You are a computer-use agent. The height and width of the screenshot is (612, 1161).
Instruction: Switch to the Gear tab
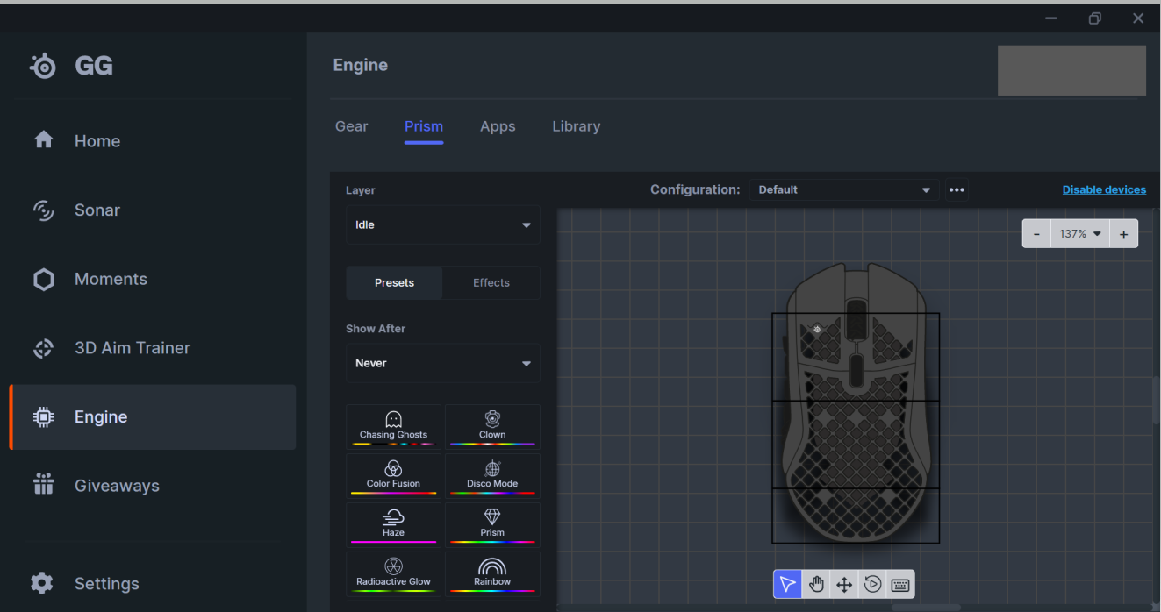click(351, 126)
